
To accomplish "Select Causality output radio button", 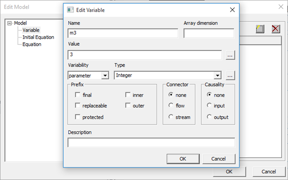I will pyautogui.click(x=209, y=117).
